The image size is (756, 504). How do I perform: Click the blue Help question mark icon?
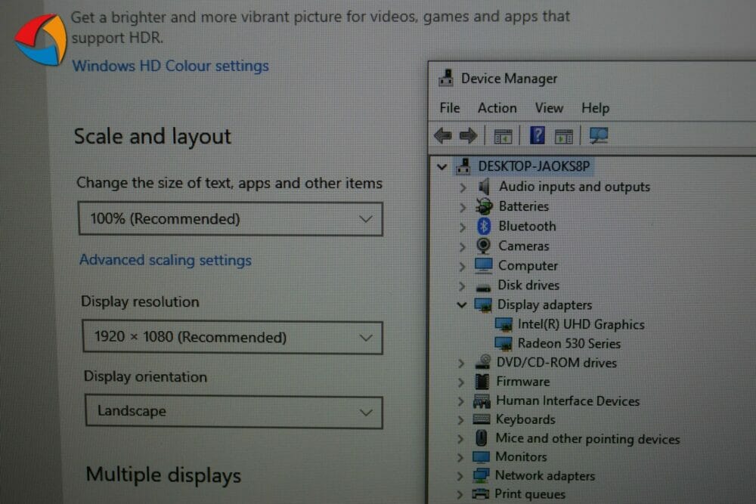(537, 135)
